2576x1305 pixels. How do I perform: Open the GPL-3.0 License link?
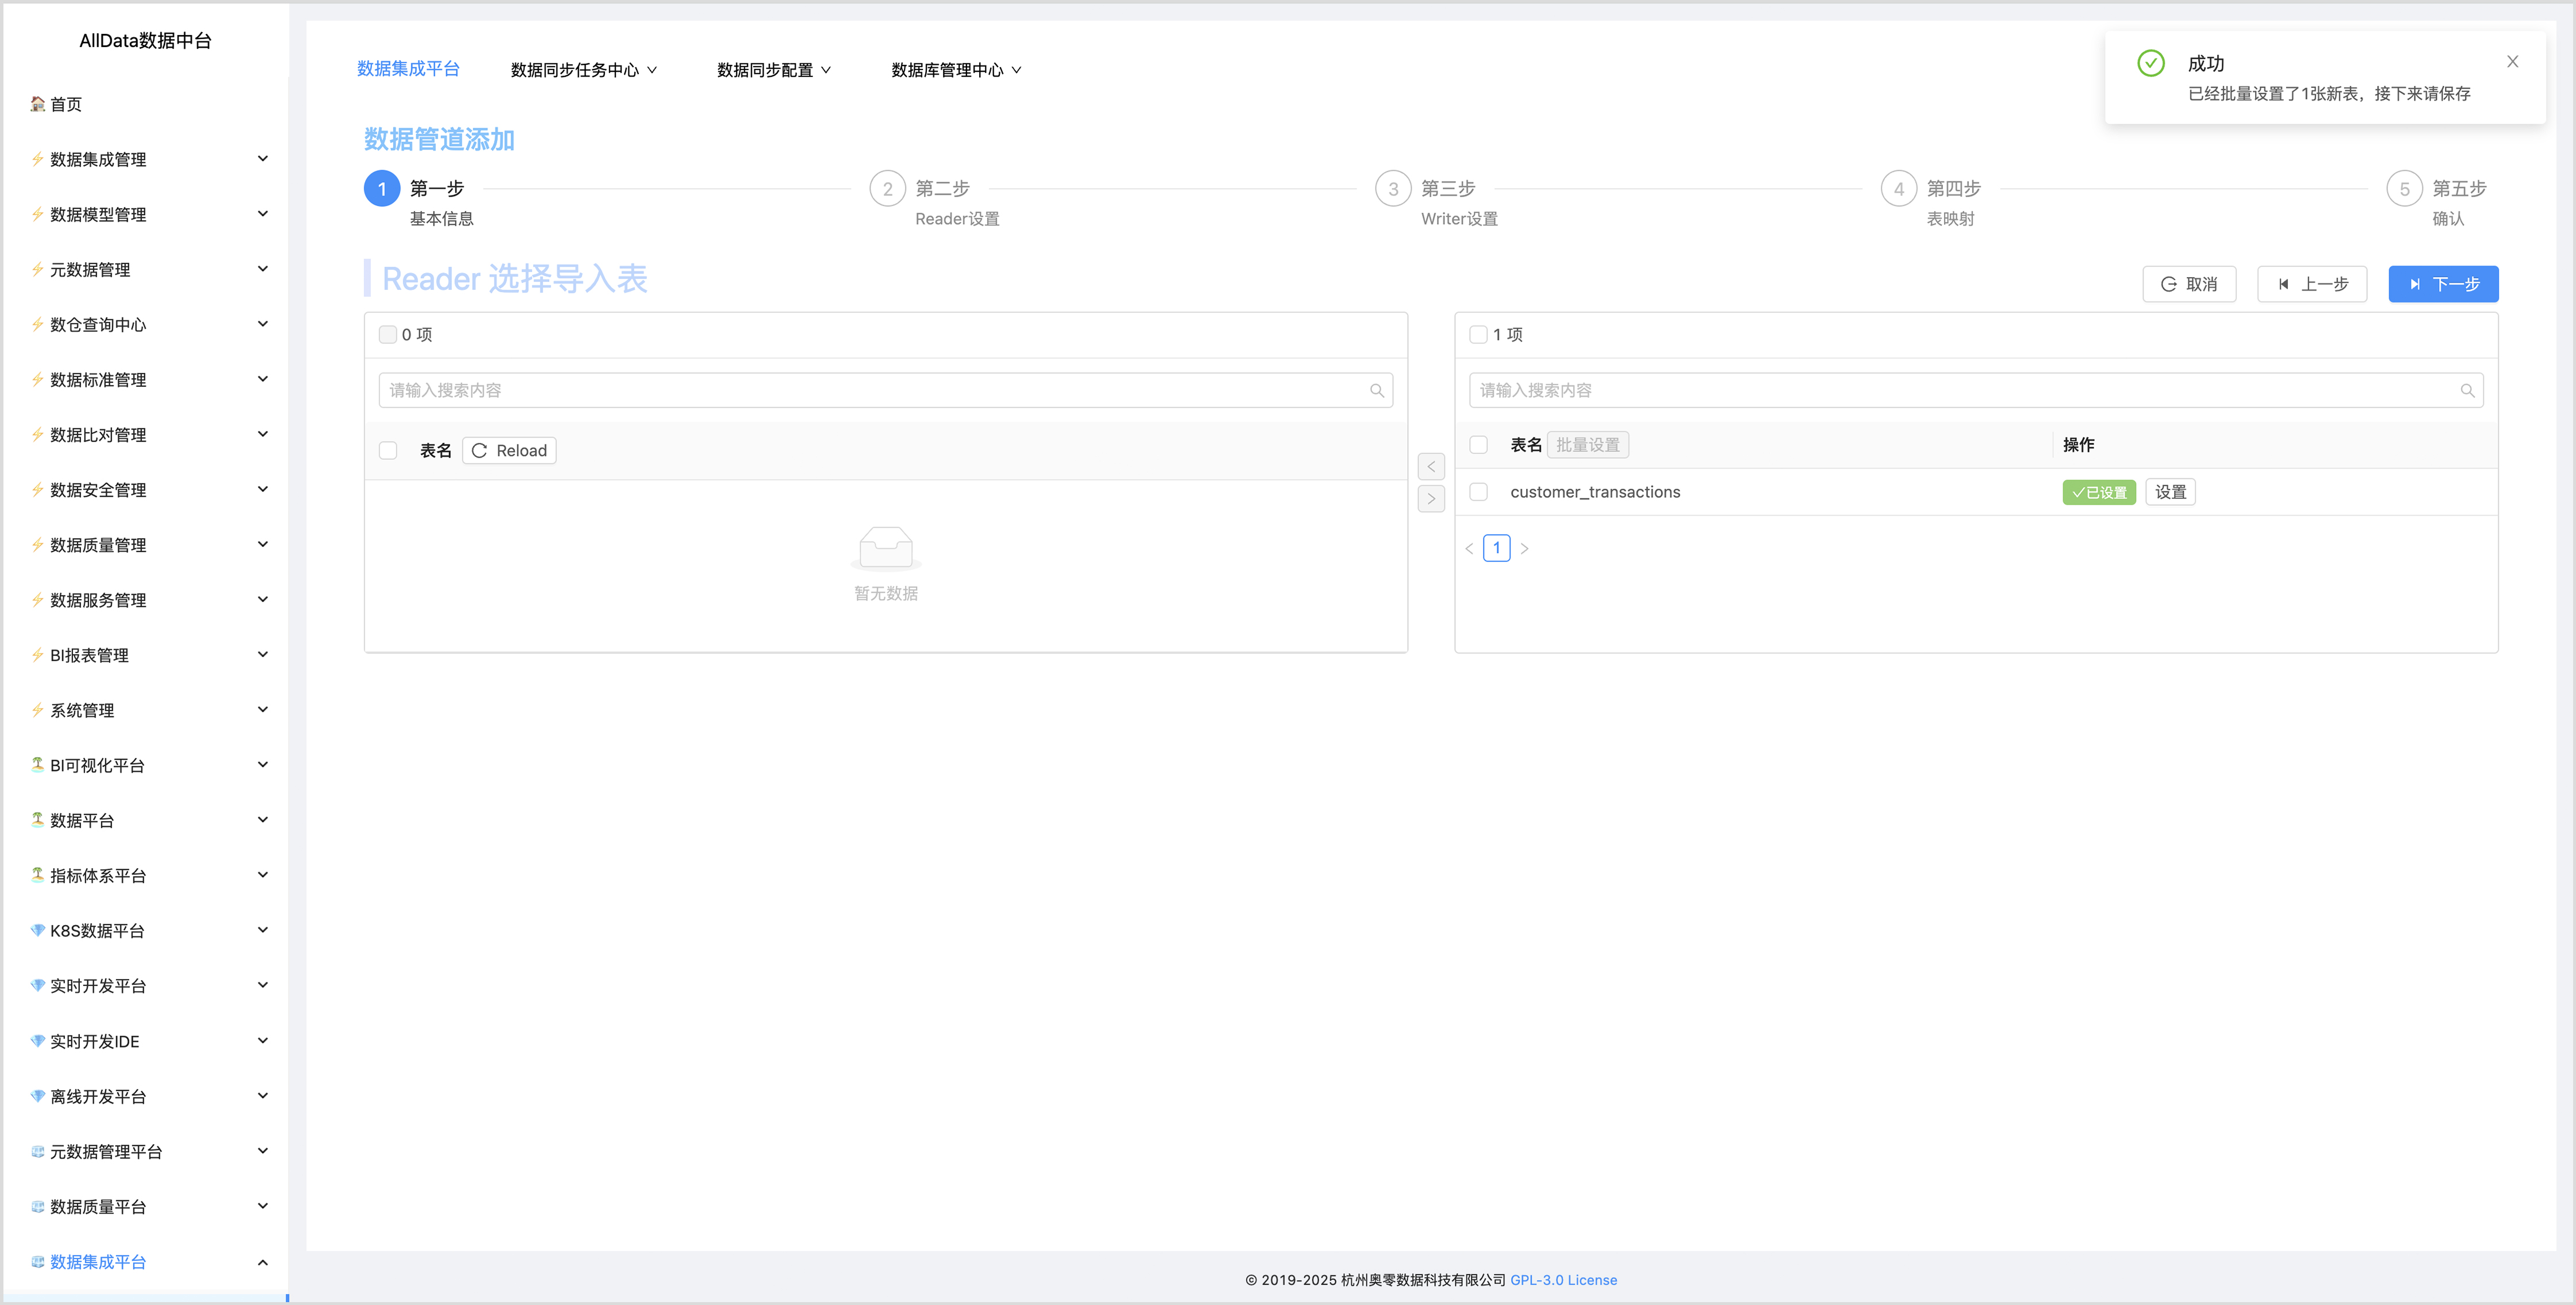pos(1563,1280)
